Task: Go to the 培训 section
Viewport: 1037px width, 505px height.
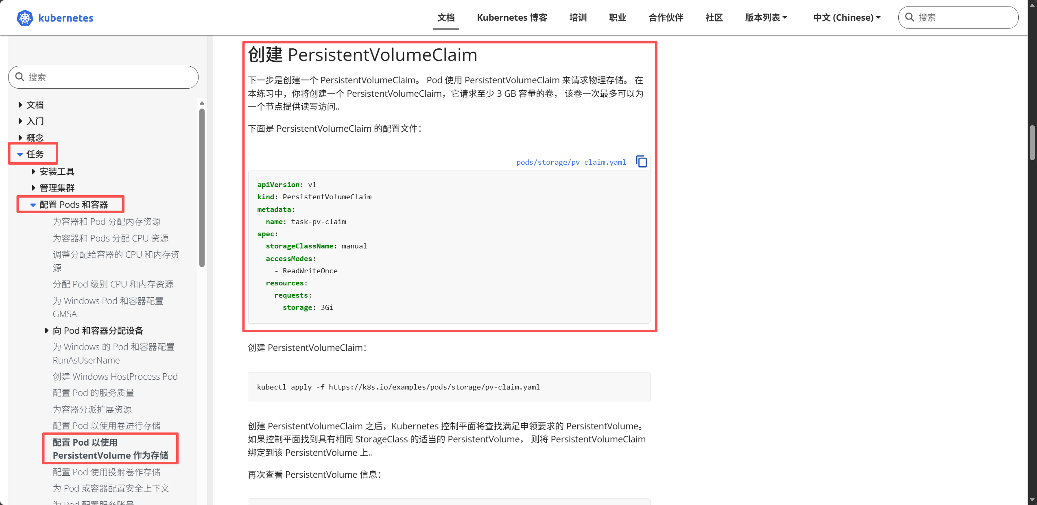Action: pos(578,17)
